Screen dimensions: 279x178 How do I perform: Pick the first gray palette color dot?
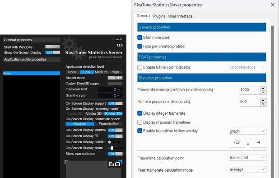[x=109, y=142]
